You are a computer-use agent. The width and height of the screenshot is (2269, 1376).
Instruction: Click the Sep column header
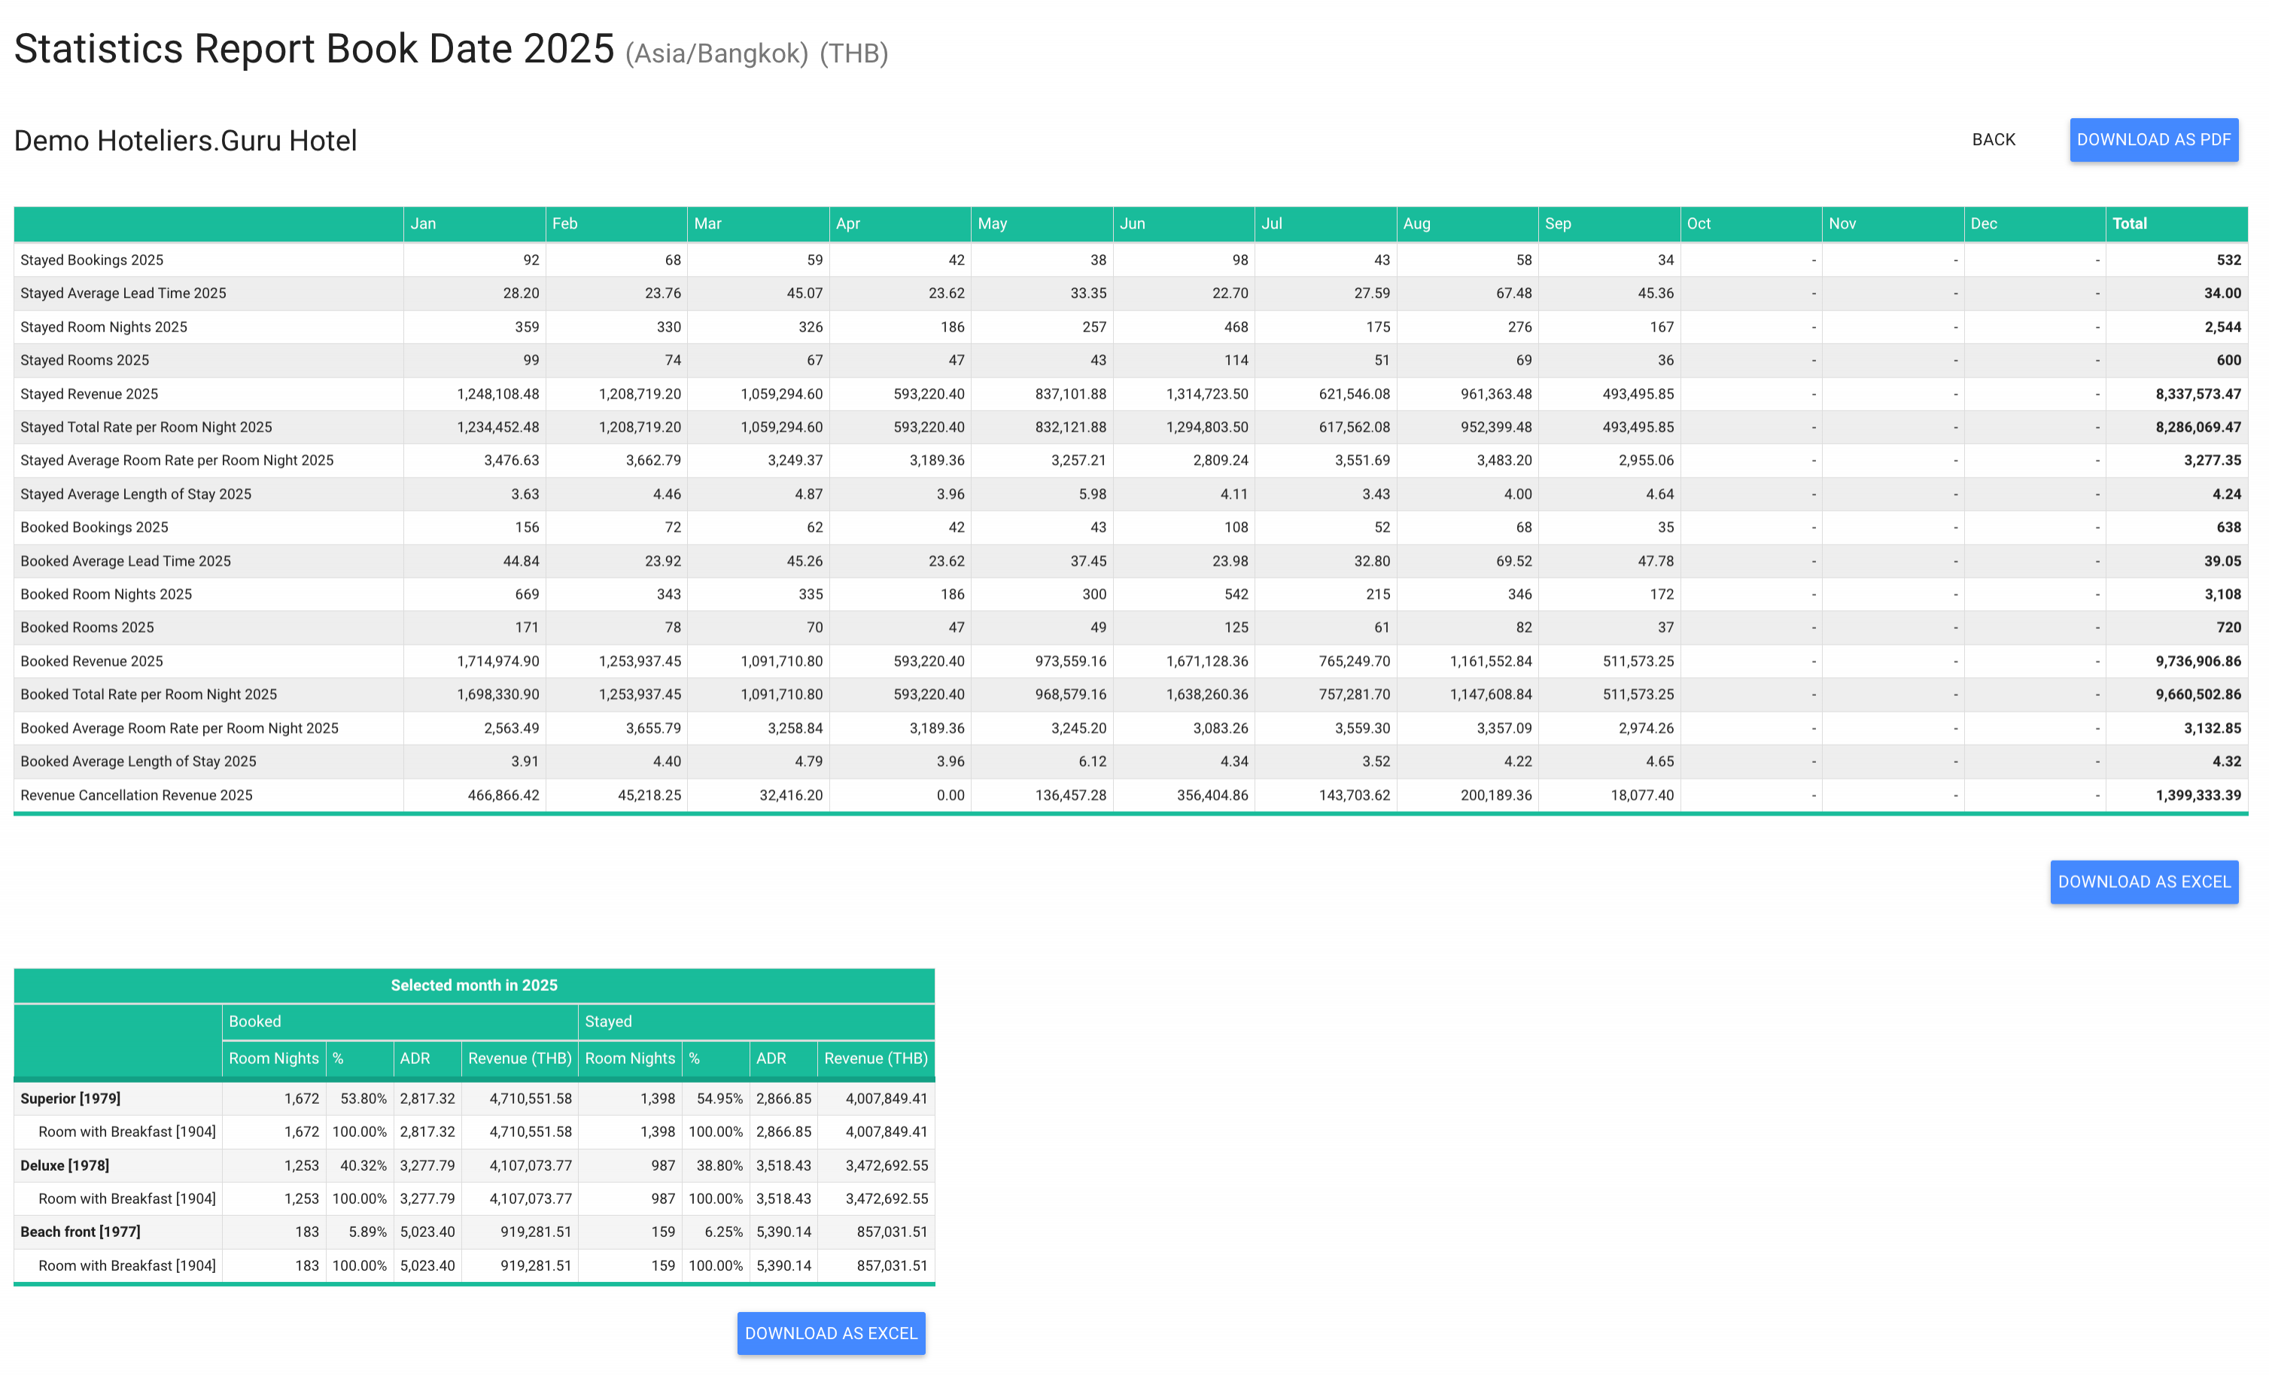(1557, 223)
